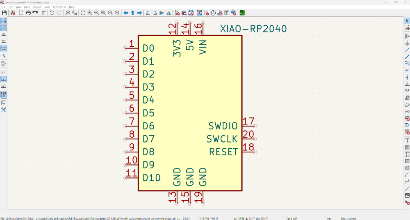Open Find and Replace tool

75,13
